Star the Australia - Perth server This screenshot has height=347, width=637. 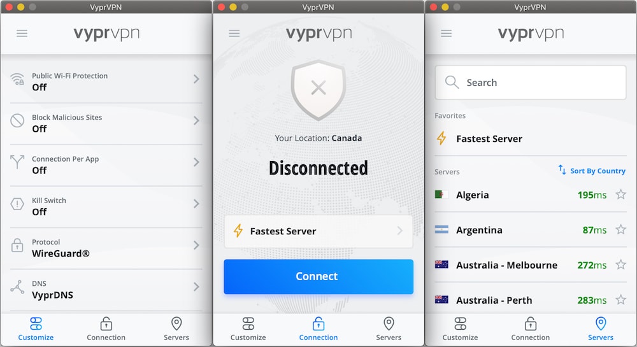pyautogui.click(x=620, y=300)
